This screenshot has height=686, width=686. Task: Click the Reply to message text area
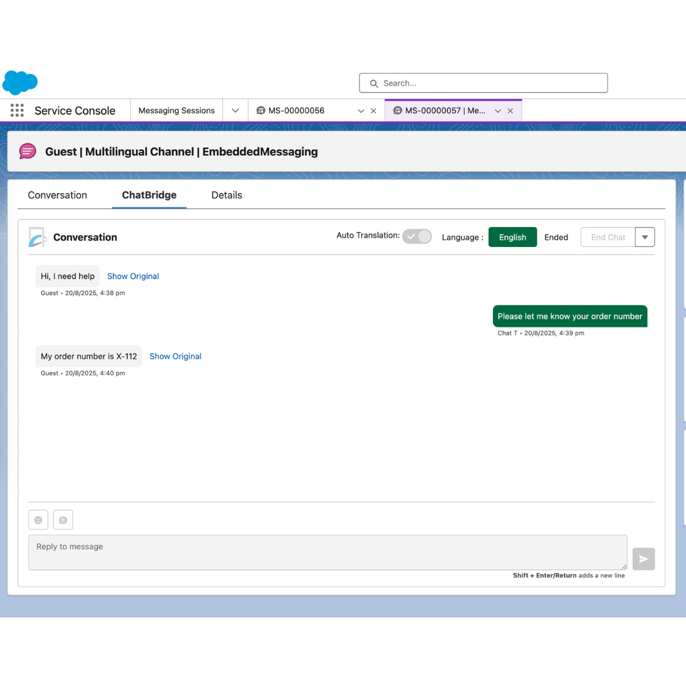click(328, 552)
